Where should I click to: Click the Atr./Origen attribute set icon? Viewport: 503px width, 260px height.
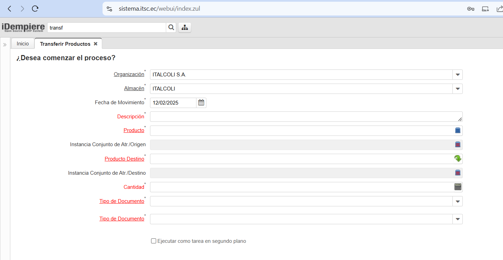pyautogui.click(x=458, y=144)
